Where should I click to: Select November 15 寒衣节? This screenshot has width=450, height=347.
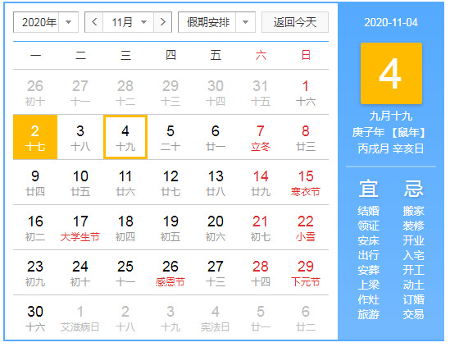(306, 182)
